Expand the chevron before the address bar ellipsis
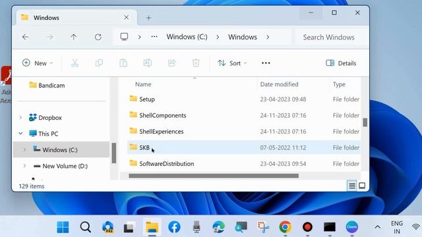422x237 pixels. coord(139,37)
